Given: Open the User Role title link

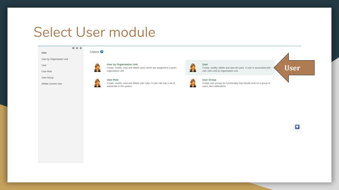Looking at the screenshot, I should [112, 80].
